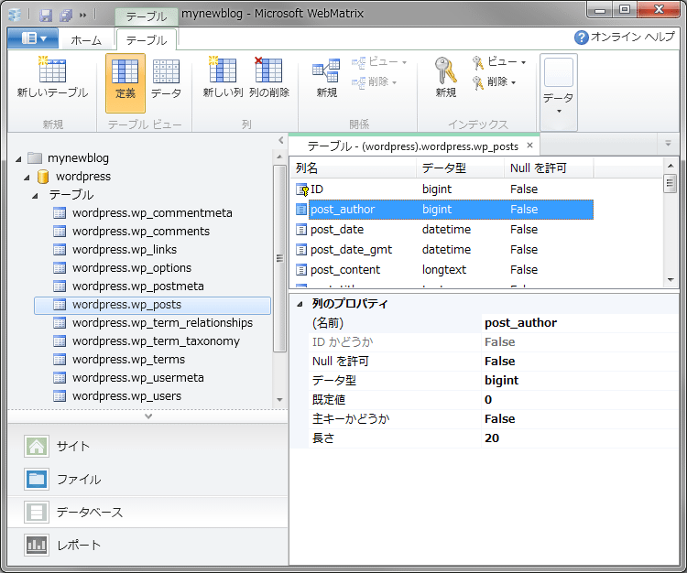Select wordpress.wp_users table
Screen dimensions: 687x573
[x=126, y=397]
